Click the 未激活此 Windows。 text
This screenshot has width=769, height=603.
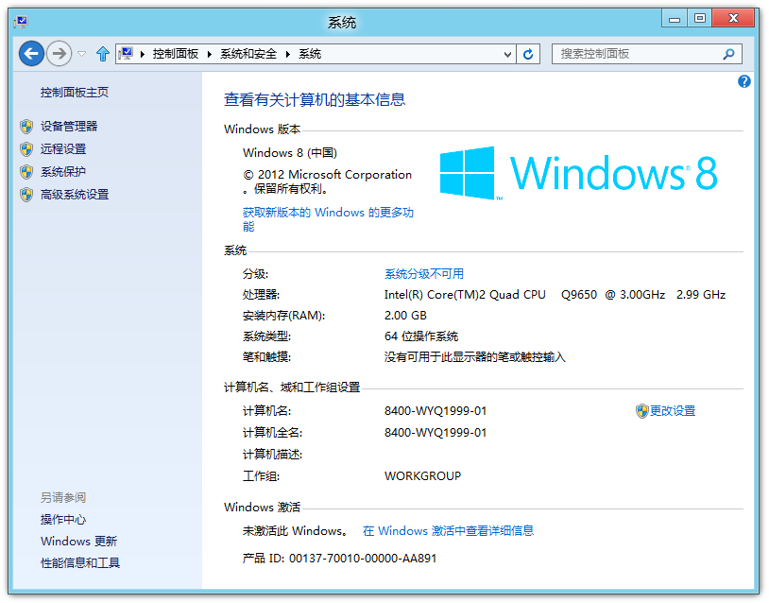point(296,531)
